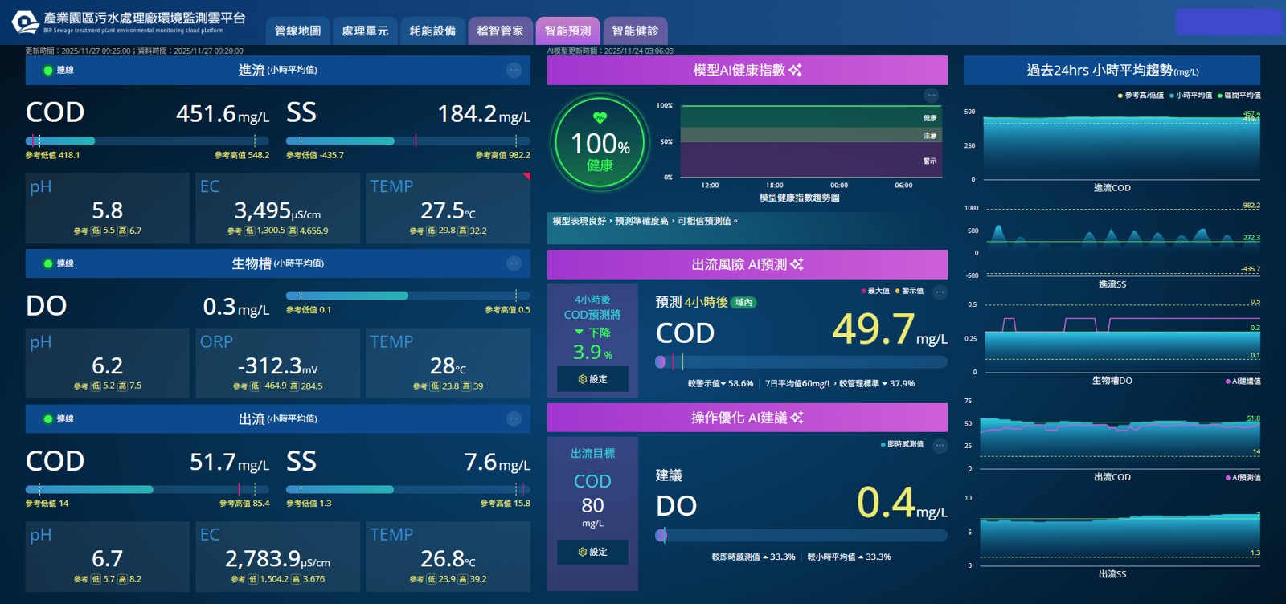Open the 生物槽 panel more-options icon
Screen dimensions: 1286x604
click(514, 263)
